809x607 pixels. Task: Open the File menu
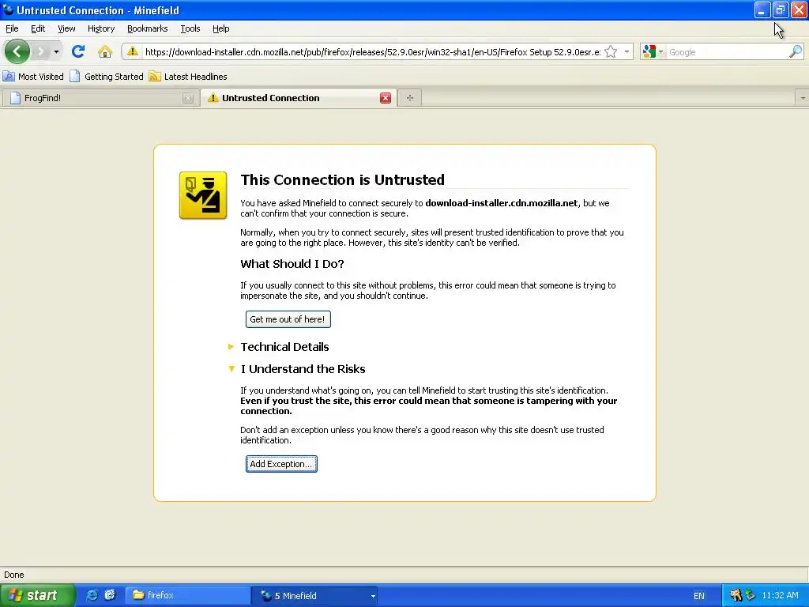[x=12, y=28]
